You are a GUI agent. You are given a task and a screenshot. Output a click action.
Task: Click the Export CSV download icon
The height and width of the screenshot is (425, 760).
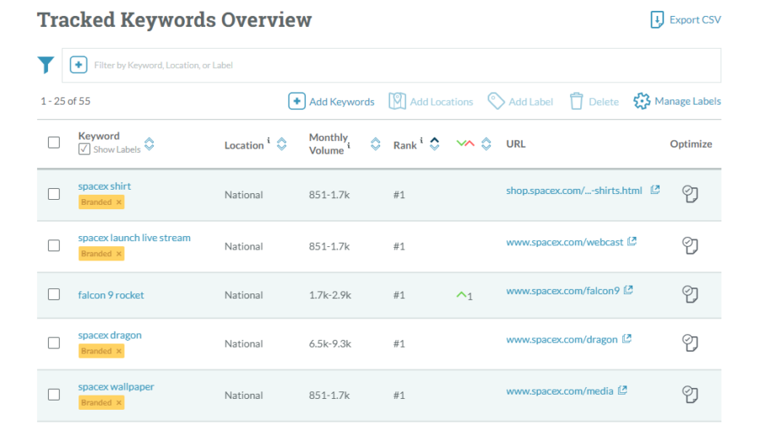pos(657,20)
